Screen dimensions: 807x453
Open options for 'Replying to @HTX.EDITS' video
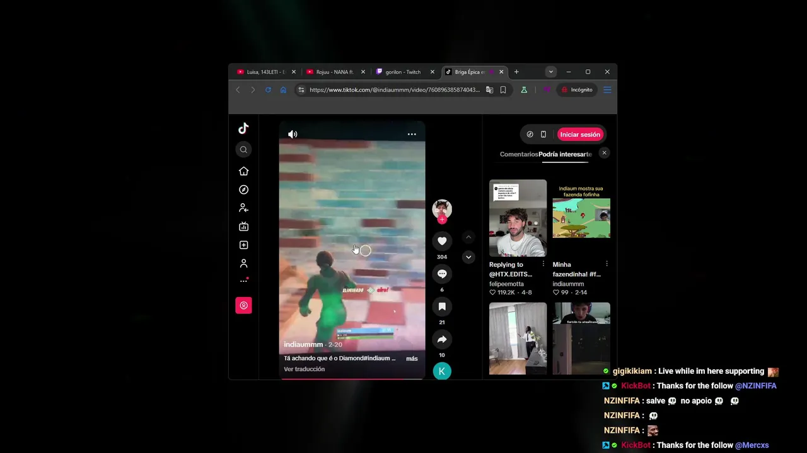(x=543, y=264)
